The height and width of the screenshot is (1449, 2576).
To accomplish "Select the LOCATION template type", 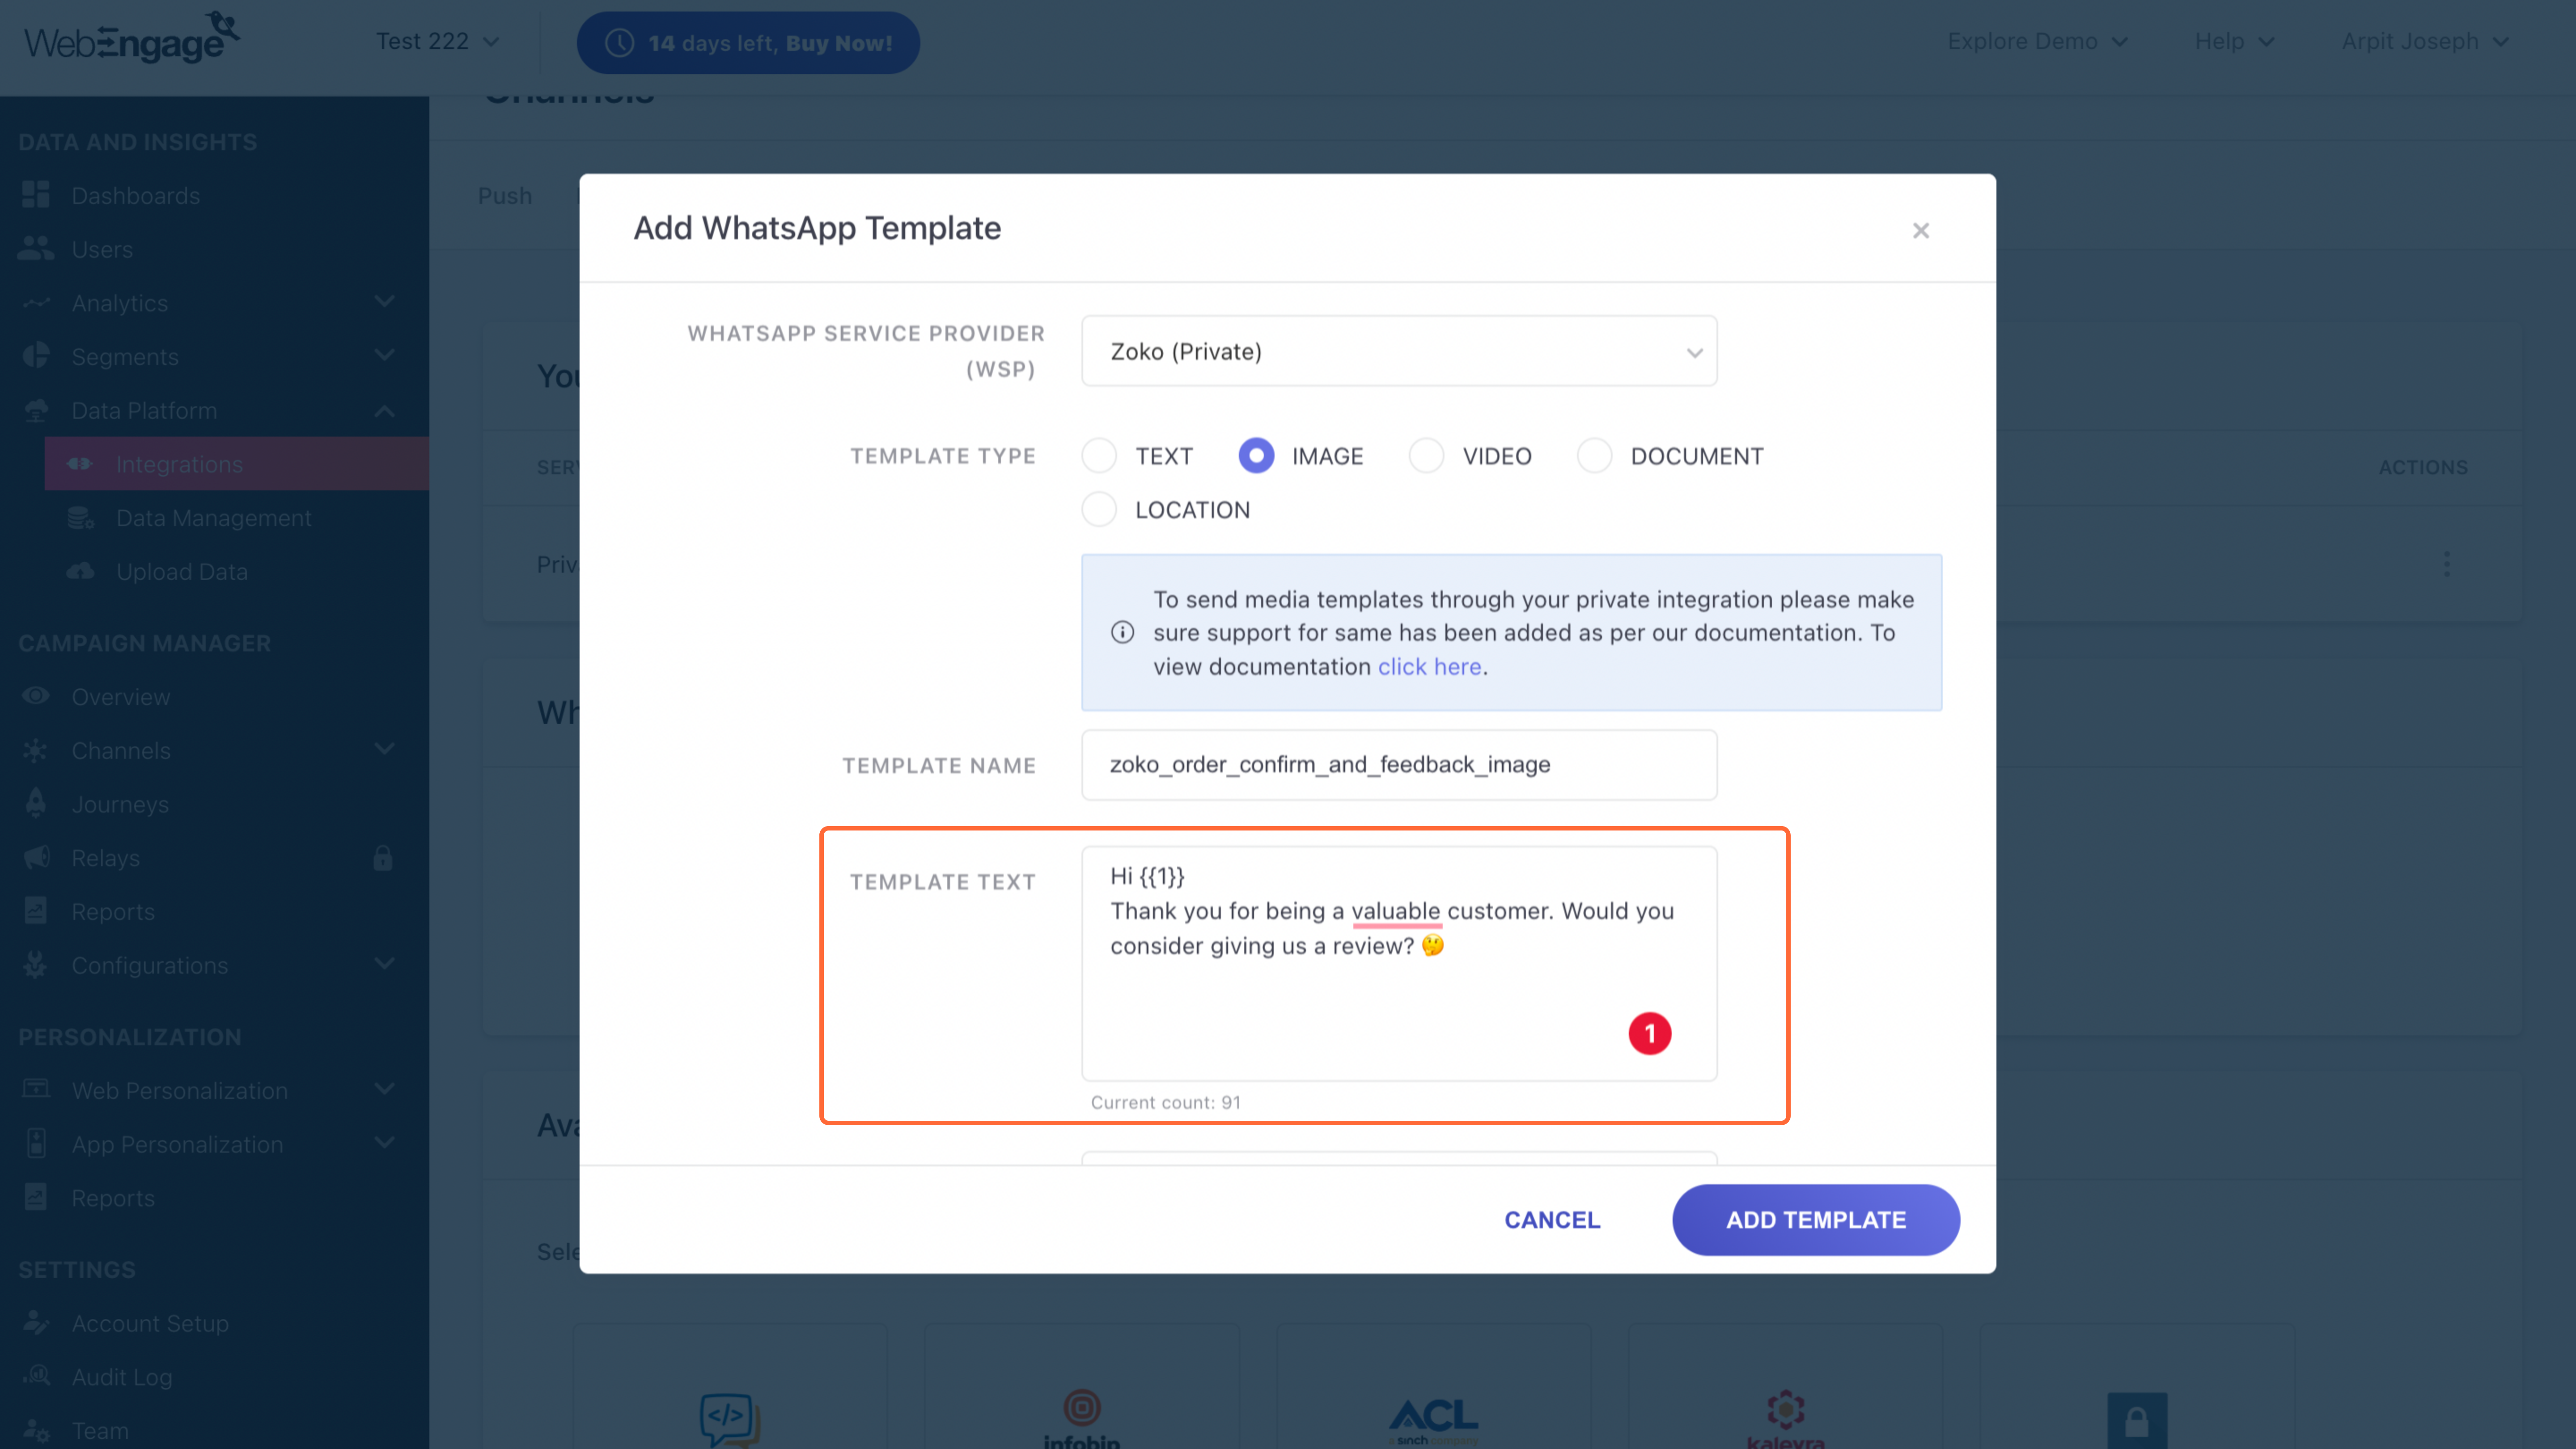I will pyautogui.click(x=1099, y=510).
